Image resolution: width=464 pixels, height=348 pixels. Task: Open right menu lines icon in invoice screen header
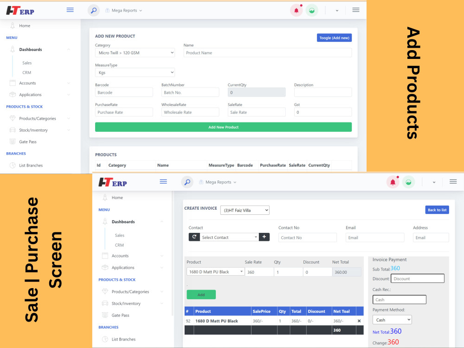453,182
